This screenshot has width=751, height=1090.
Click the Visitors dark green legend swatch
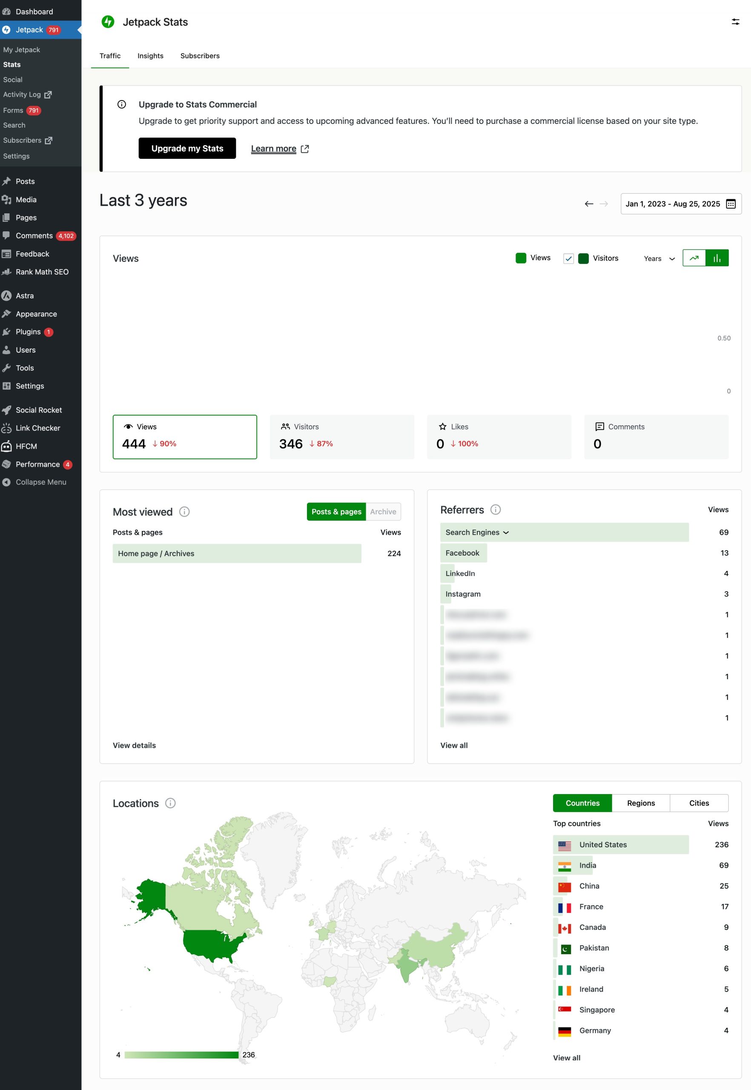pyautogui.click(x=584, y=258)
